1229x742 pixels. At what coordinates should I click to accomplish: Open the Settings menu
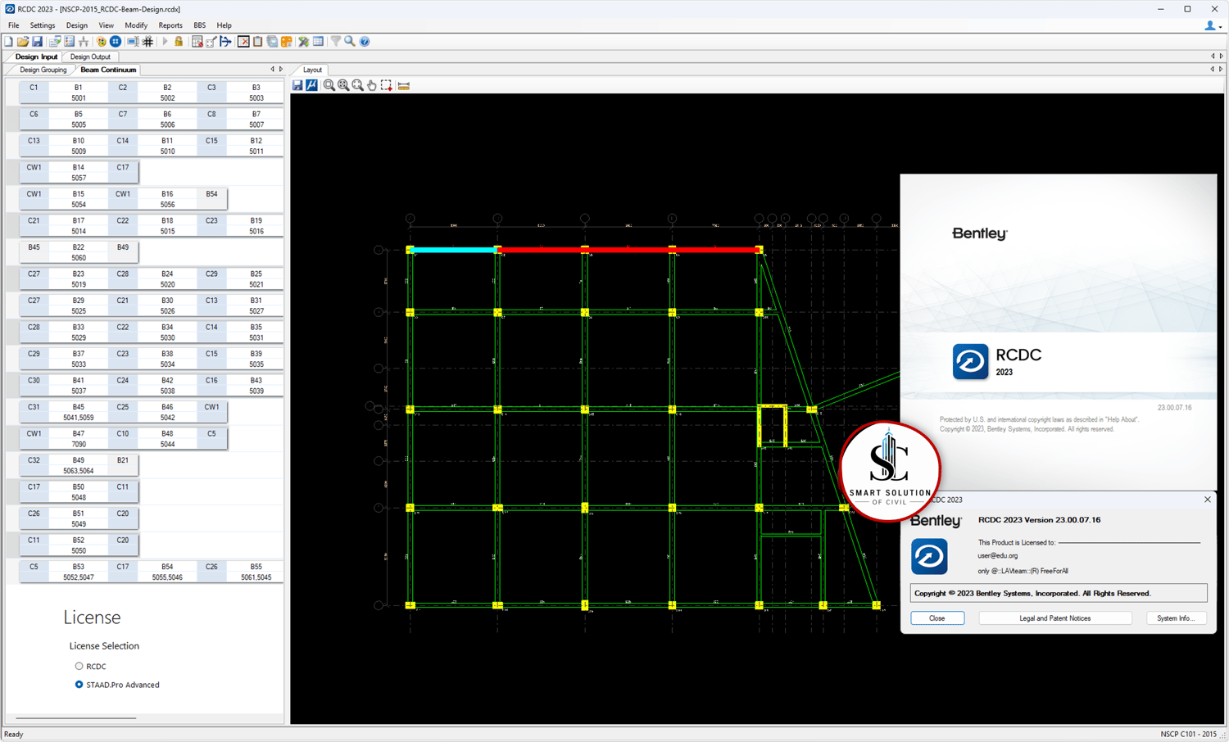pos(43,25)
